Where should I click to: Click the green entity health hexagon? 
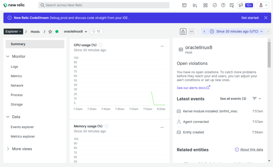[x=57, y=31]
